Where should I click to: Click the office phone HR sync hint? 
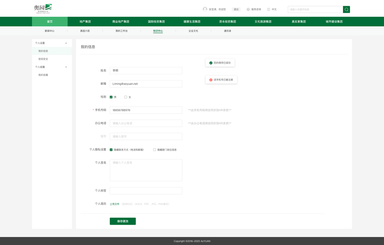tap(210, 123)
